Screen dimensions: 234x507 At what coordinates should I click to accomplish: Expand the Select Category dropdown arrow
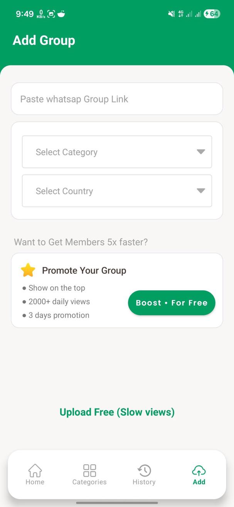201,152
